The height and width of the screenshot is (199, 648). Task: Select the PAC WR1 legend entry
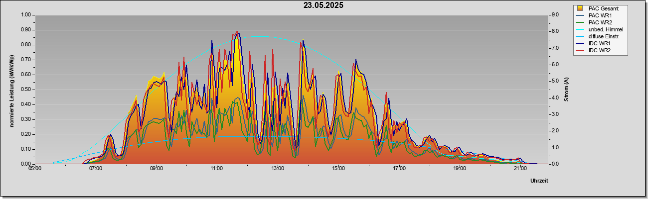[600, 15]
